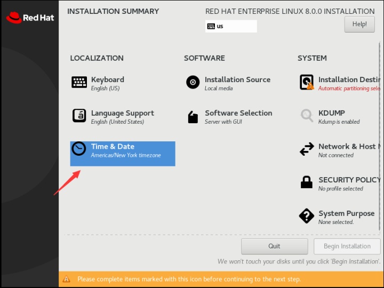Click the keyboard icon in layout indicator
This screenshot has width=384, height=288.
211,26
